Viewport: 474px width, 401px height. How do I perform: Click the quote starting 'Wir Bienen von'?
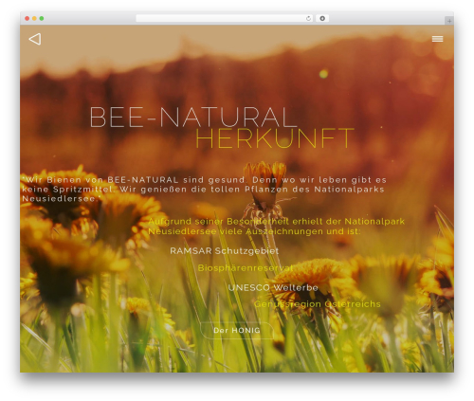204,190
